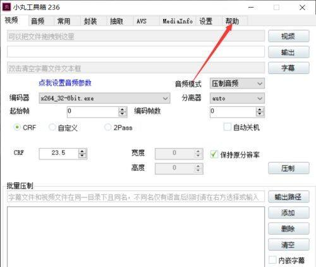Image resolution: width=316 pixels, height=267 pixels.
Task: Click the 编码帧数 value field
Action: pos(233,112)
